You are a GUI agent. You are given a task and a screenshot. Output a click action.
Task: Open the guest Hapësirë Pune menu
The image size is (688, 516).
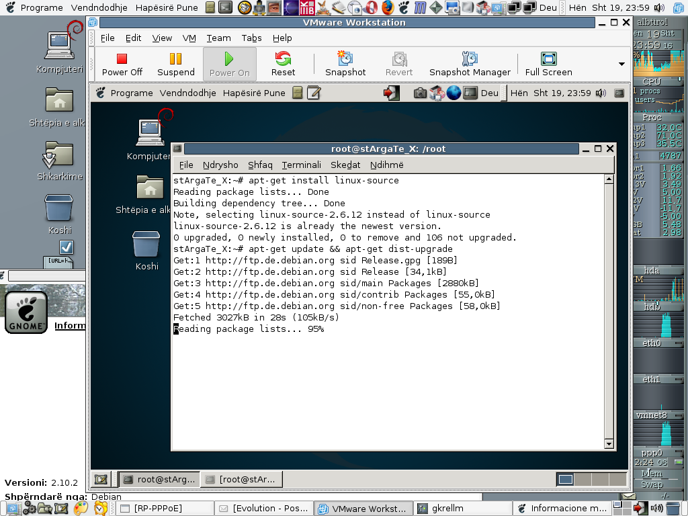pyautogui.click(x=254, y=93)
